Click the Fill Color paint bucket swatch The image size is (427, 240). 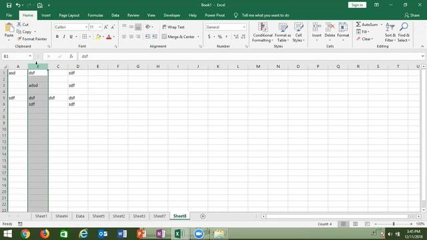coord(98,37)
